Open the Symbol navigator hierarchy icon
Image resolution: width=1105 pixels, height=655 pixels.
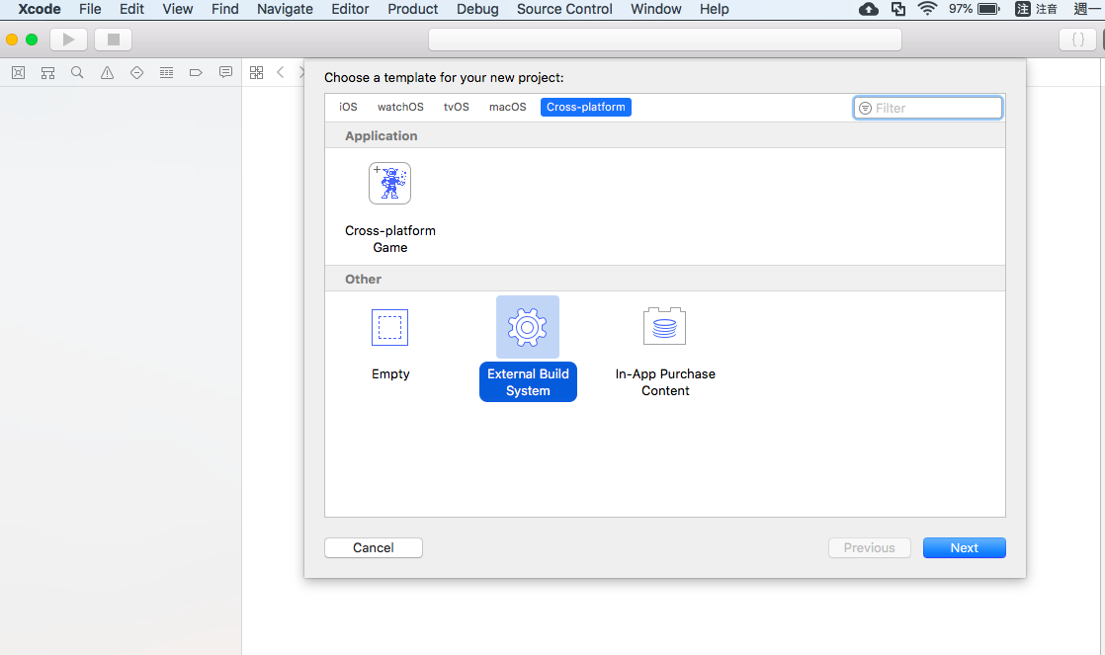(x=47, y=72)
